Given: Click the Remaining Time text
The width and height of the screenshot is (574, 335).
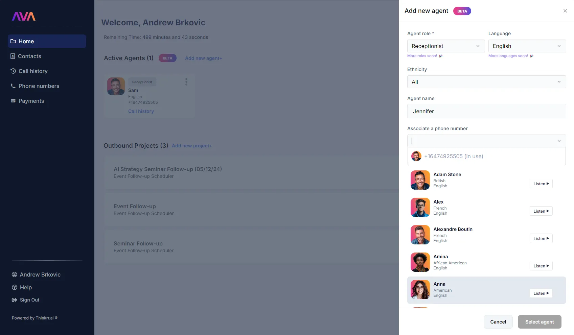Looking at the screenshot, I should click(x=156, y=37).
